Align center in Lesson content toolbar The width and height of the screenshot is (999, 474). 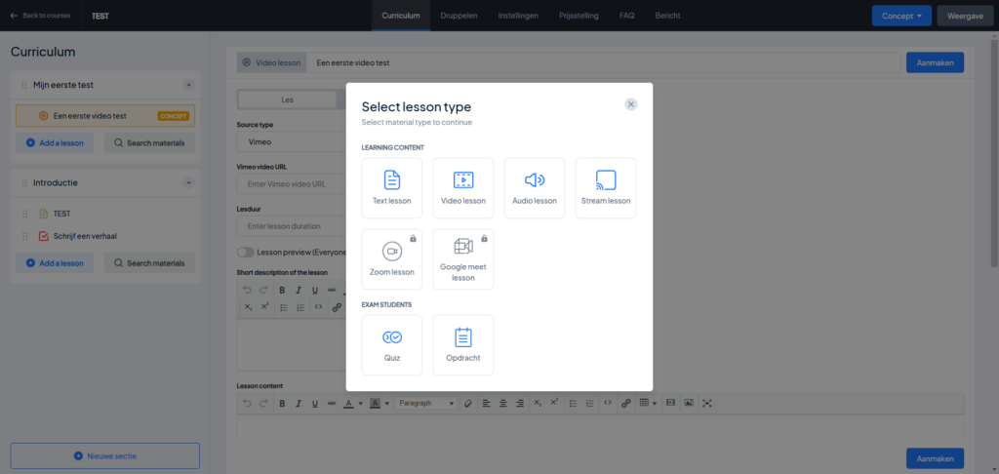[503, 403]
